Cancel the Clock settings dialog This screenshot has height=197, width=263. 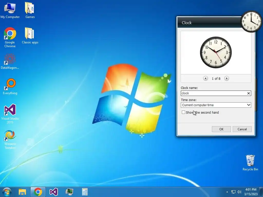242,129
